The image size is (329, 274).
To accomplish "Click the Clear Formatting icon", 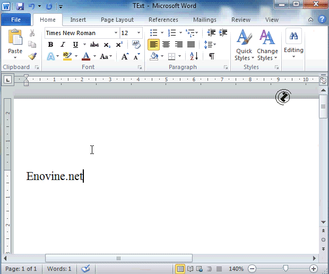I will [x=136, y=45].
